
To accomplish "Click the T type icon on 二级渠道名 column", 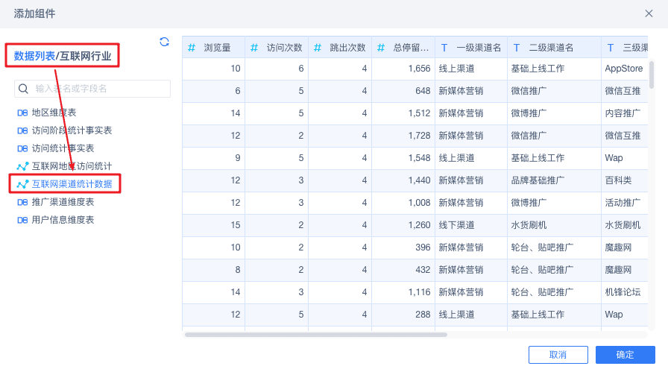I will pos(517,48).
